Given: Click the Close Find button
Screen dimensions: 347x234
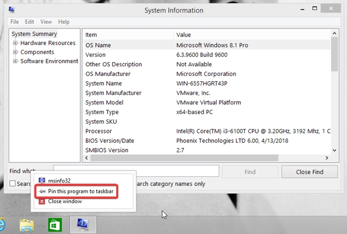Looking at the screenshot, I should pos(310,172).
